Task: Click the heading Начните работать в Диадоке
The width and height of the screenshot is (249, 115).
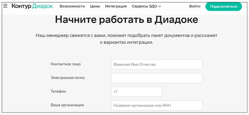Action: click(x=126, y=19)
